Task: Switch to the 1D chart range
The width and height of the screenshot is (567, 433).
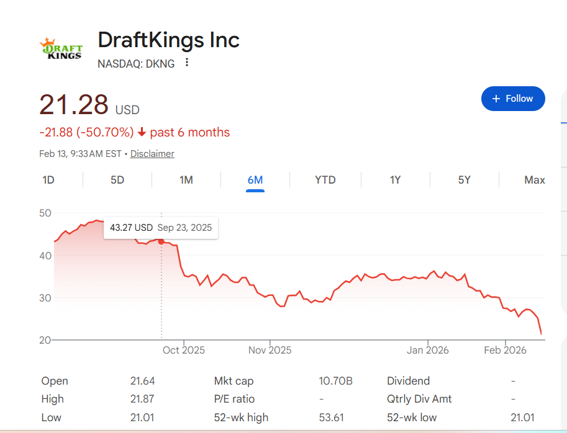Action: (x=48, y=180)
